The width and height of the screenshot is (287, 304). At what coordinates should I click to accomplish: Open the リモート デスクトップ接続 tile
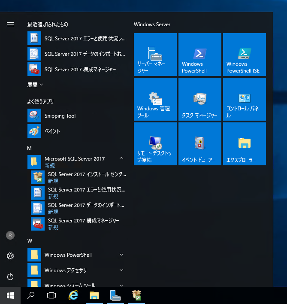pyautogui.click(x=155, y=144)
